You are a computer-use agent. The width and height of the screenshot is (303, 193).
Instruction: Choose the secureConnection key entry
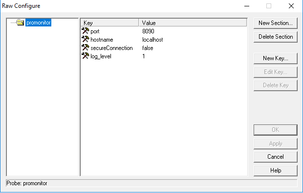(x=111, y=48)
